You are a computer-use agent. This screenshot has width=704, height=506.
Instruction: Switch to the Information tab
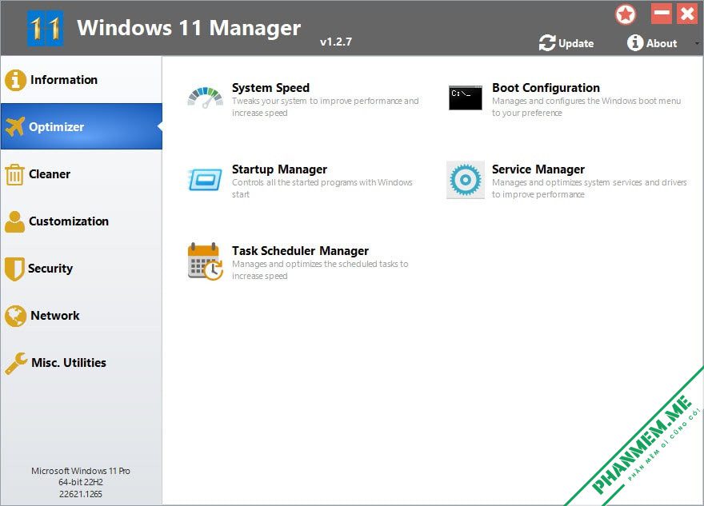point(82,80)
